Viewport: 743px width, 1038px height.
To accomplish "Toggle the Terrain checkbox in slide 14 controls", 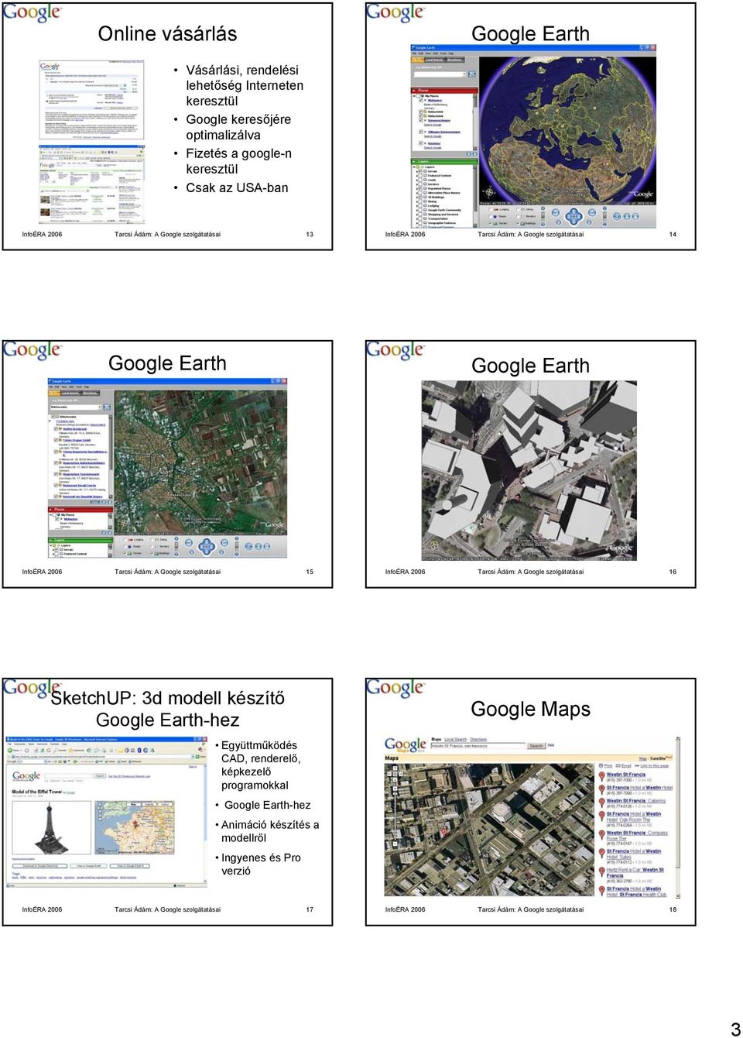I will point(491,223).
